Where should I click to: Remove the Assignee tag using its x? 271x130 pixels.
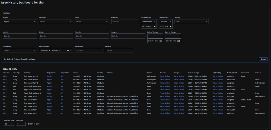(59, 50)
